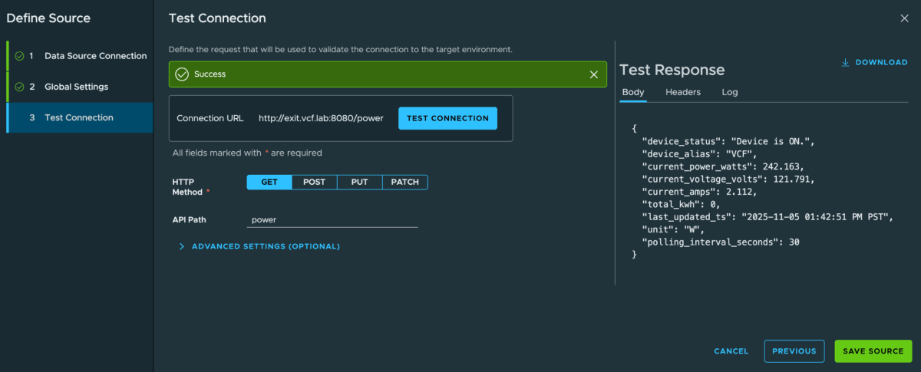Dismiss the green Success banner
921x372 pixels.
(593, 74)
